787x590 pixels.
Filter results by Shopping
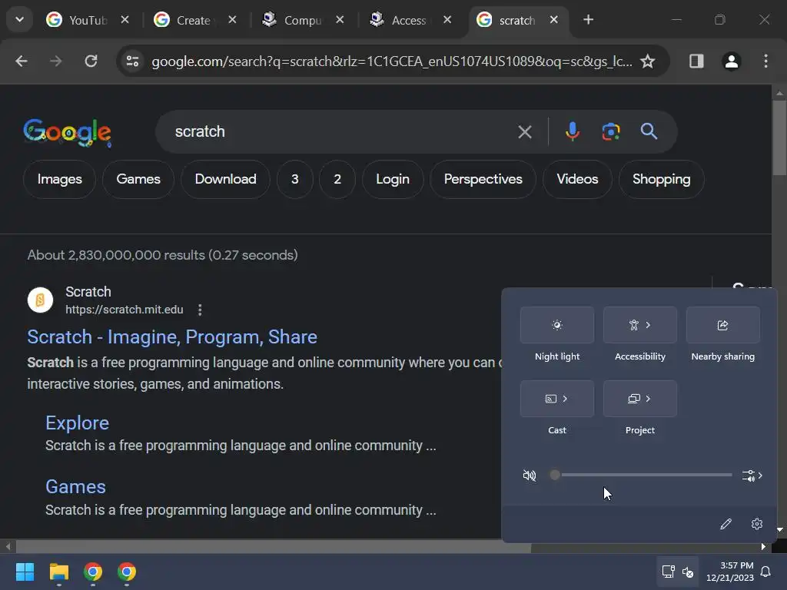661,179
